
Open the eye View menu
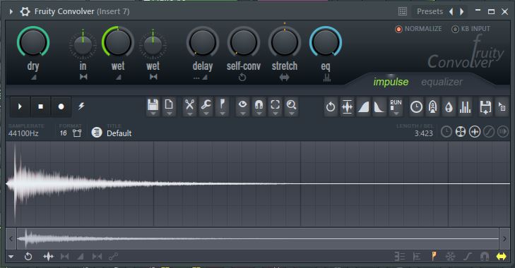tap(243, 106)
